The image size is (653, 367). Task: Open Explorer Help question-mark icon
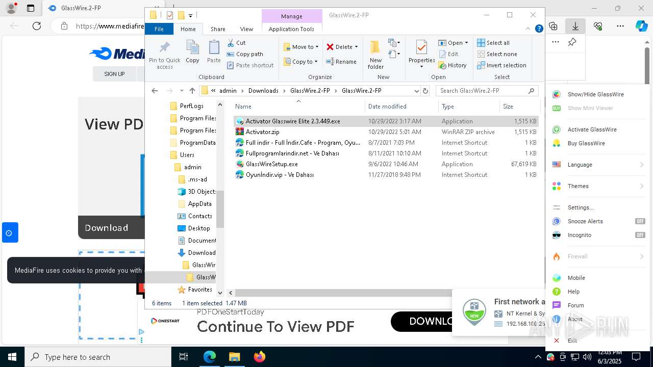click(539, 29)
